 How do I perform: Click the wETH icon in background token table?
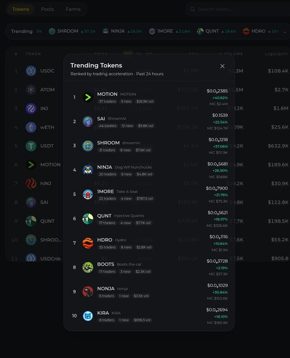pyautogui.click(x=31, y=127)
